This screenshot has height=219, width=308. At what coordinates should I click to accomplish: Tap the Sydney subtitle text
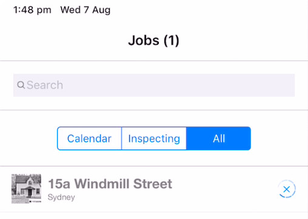(61, 197)
